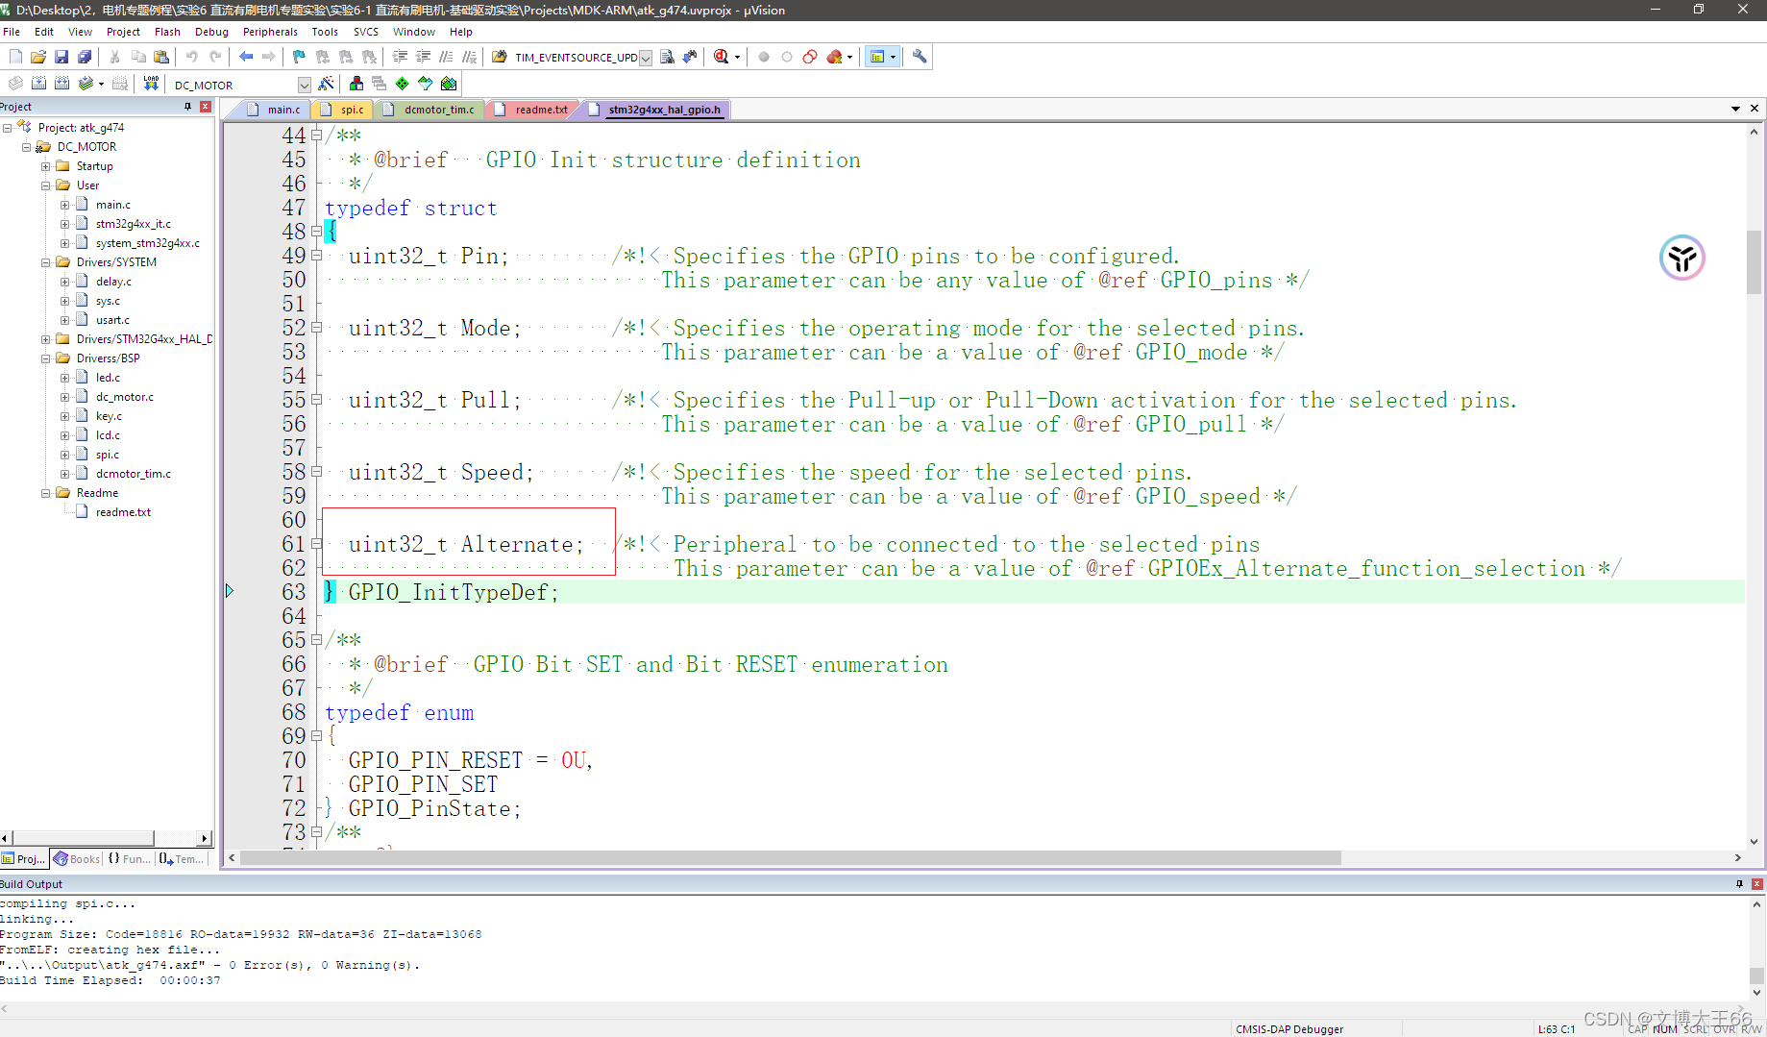Open the Project menu

(123, 32)
